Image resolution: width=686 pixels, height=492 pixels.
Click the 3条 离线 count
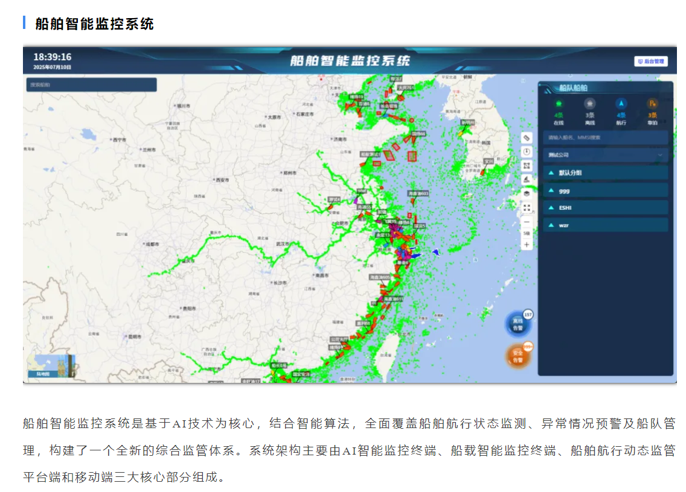tap(590, 119)
